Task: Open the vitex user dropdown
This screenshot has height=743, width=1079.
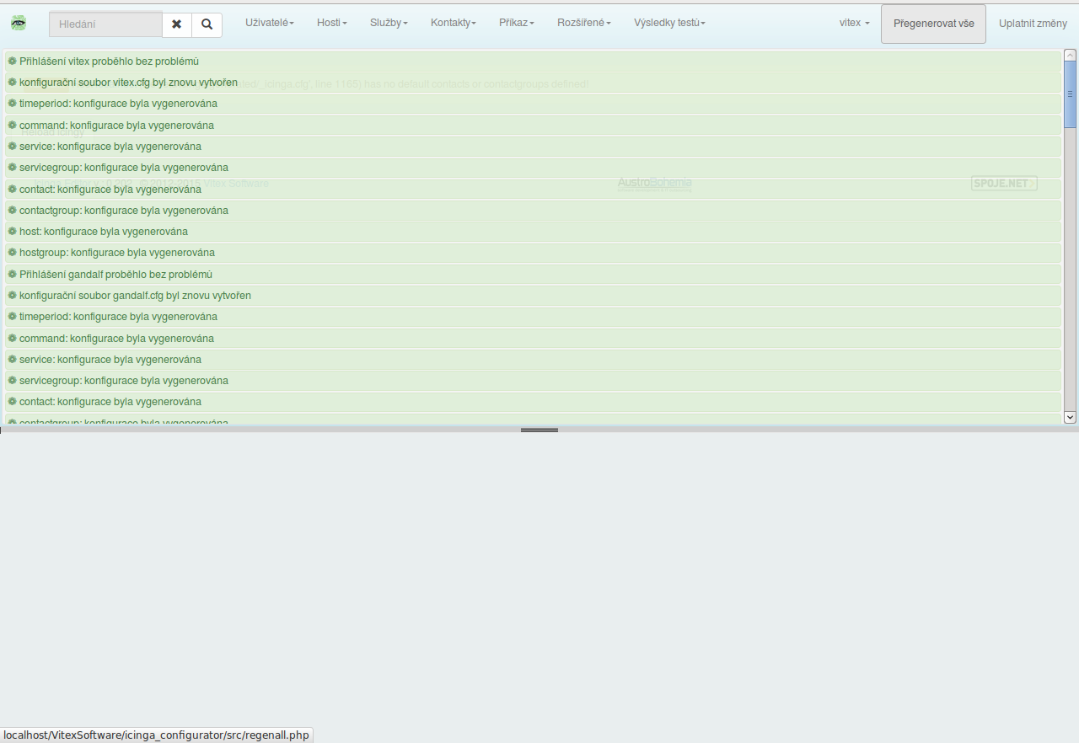Action: pyautogui.click(x=855, y=23)
